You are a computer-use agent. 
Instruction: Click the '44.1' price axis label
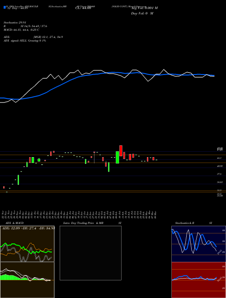[219, 158]
